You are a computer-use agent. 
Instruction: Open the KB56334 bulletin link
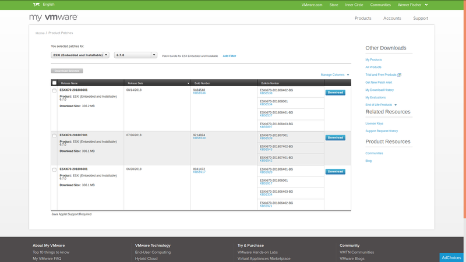tap(266, 194)
